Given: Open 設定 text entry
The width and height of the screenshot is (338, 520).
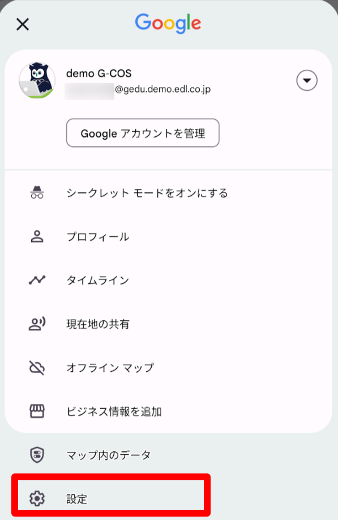Looking at the screenshot, I should point(77,498).
